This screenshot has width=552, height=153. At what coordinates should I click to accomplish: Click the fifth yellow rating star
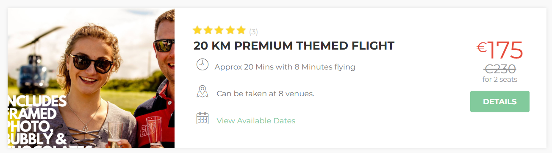(x=241, y=30)
